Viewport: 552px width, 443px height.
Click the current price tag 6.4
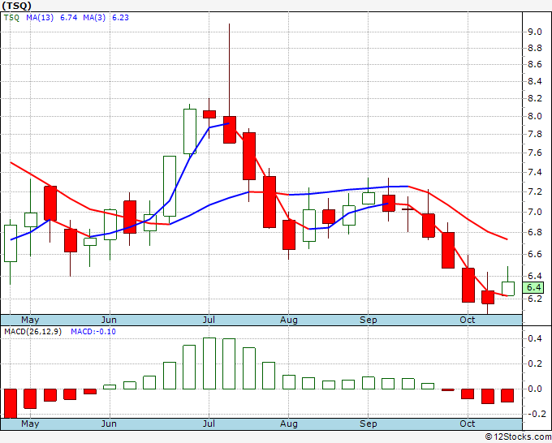click(533, 287)
